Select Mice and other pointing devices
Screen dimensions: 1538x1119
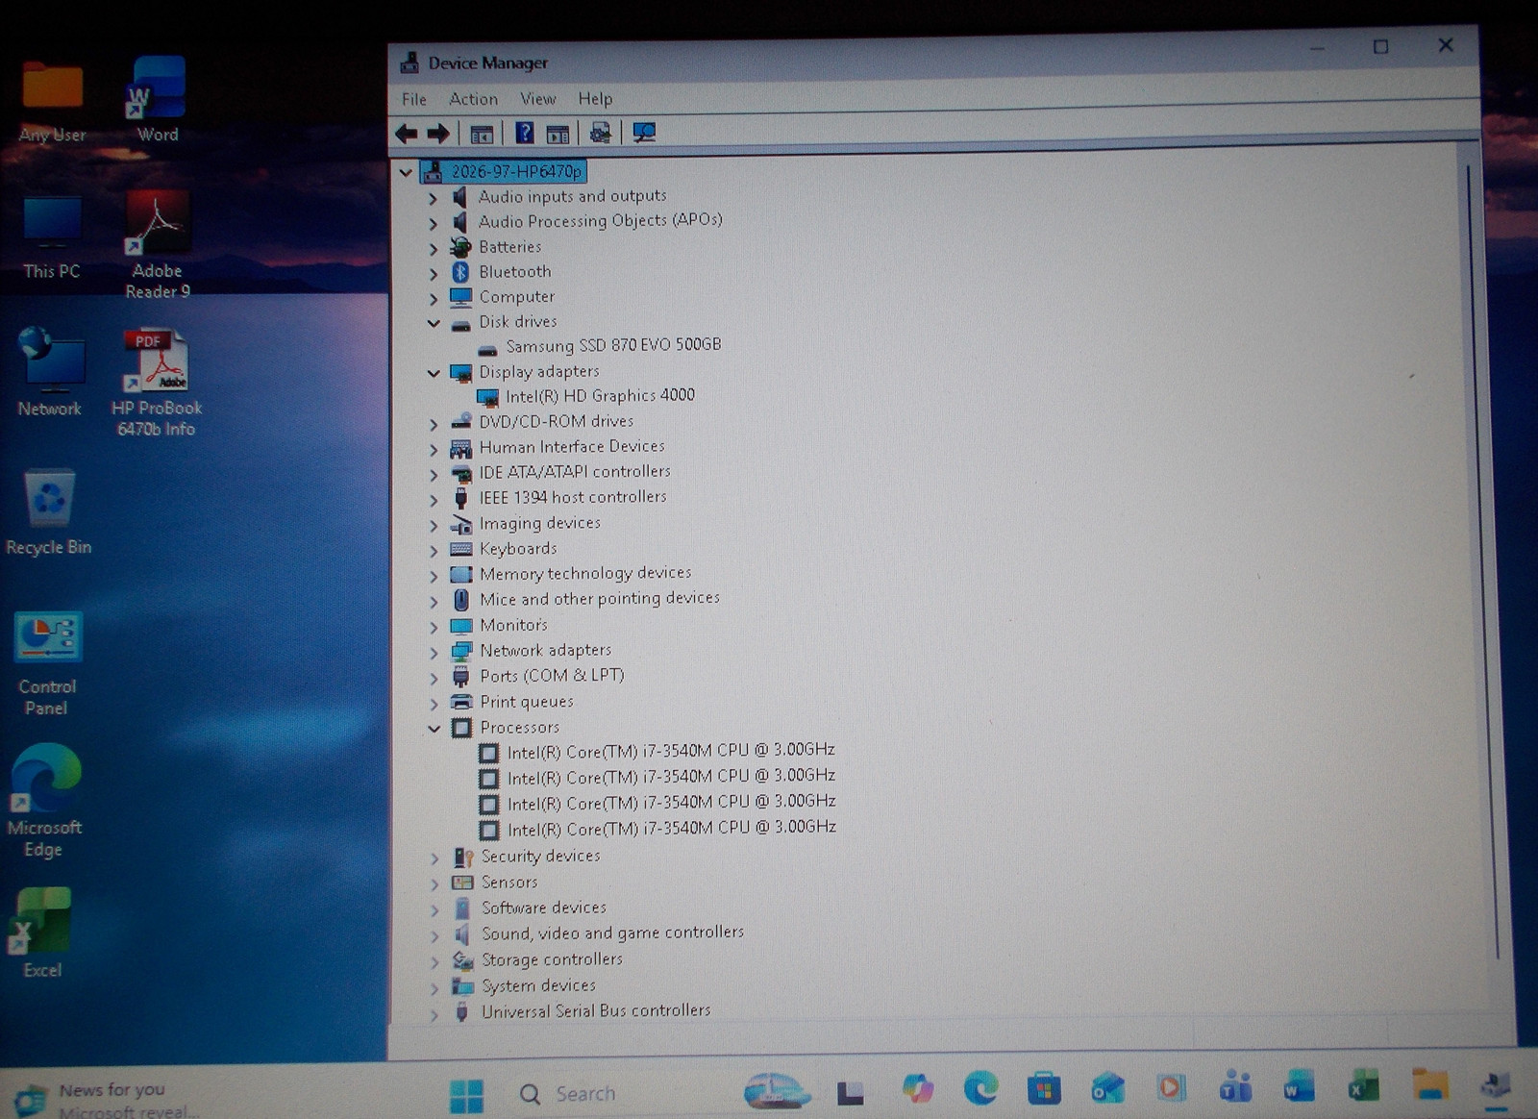click(x=600, y=599)
